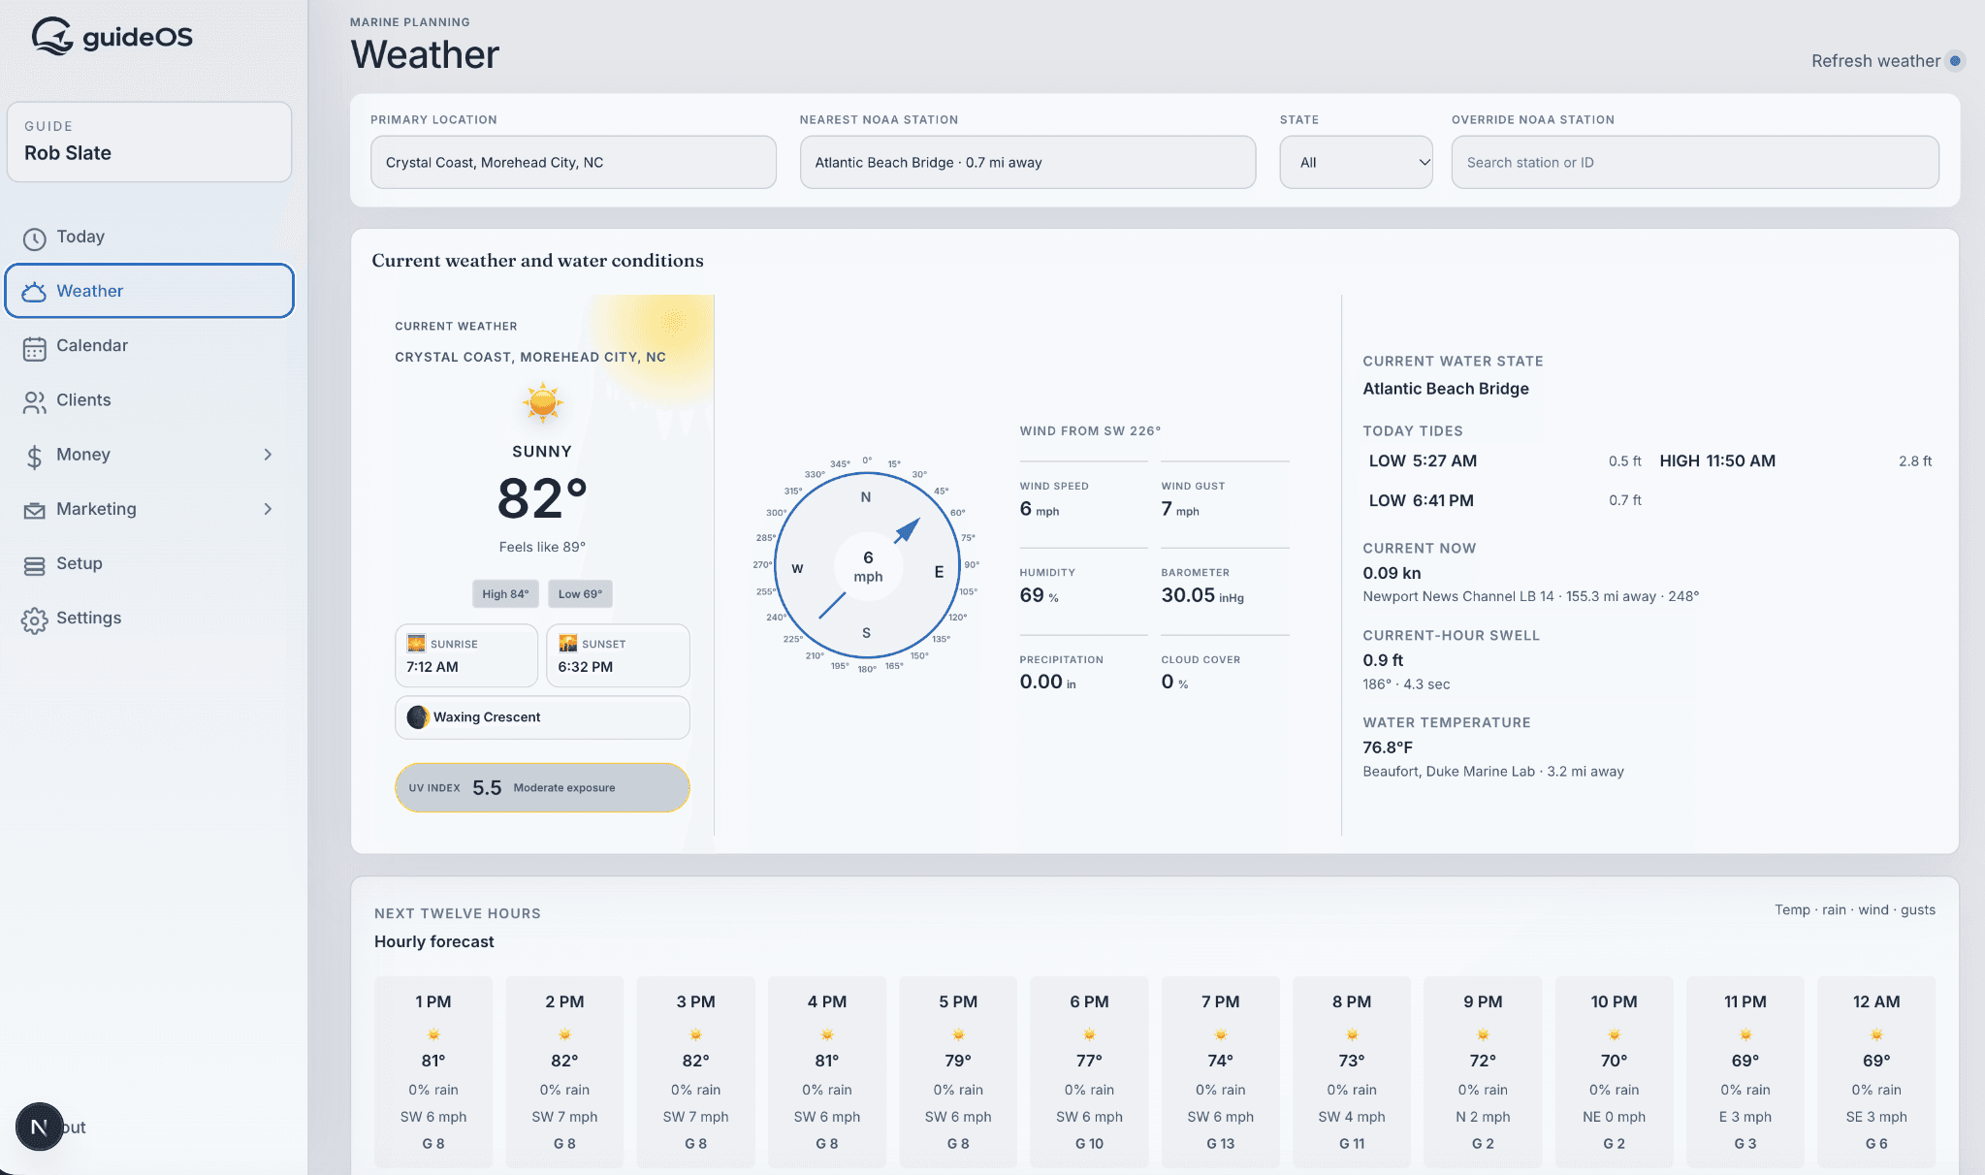The image size is (1985, 1175).
Task: Open the Today page
Action: point(149,238)
